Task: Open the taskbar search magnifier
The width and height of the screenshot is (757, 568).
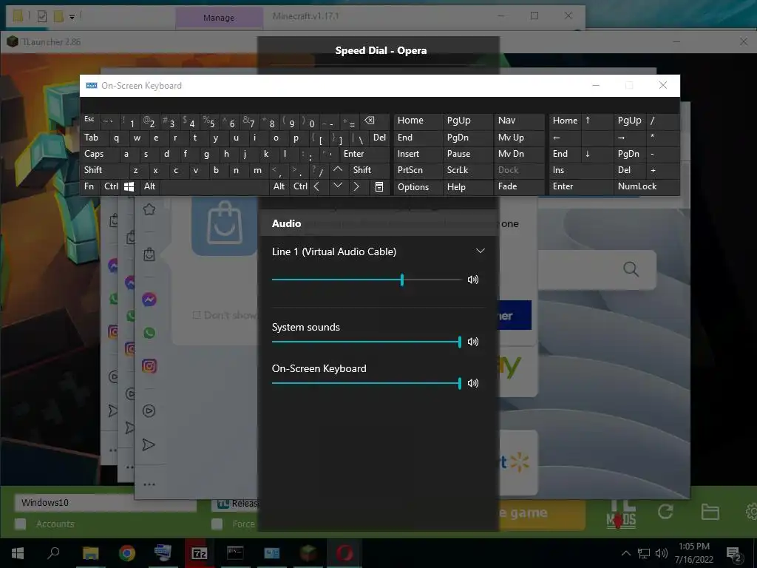Action: pyautogui.click(x=53, y=553)
